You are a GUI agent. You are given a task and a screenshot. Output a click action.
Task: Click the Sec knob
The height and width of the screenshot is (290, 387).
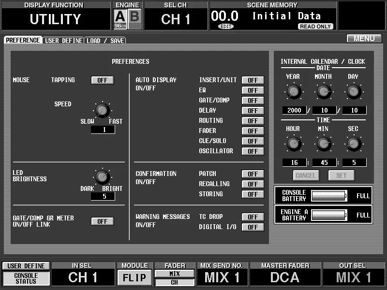[x=354, y=144]
